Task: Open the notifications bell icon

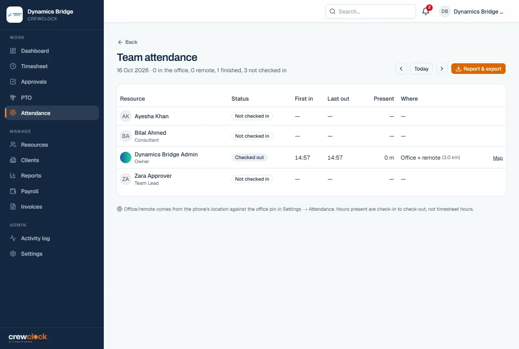Action: click(426, 11)
